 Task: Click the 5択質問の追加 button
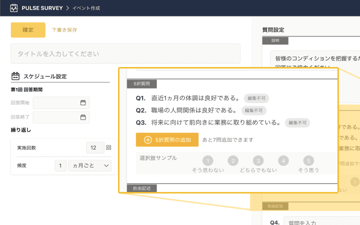coord(167,139)
